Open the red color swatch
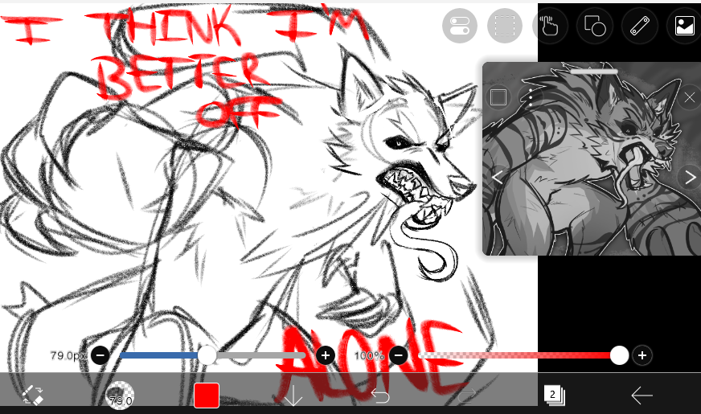Screen dimensions: 701x414 [x=207, y=396]
